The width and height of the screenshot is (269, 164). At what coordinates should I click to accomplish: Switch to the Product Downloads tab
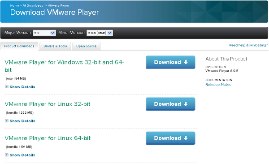click(19, 46)
